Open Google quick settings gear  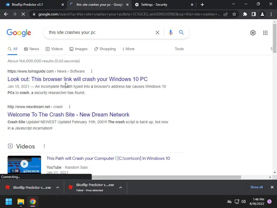coord(253,33)
